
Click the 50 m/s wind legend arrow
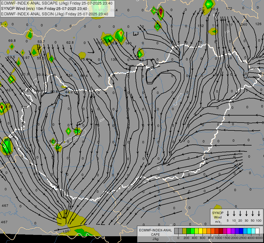tap(253, 214)
